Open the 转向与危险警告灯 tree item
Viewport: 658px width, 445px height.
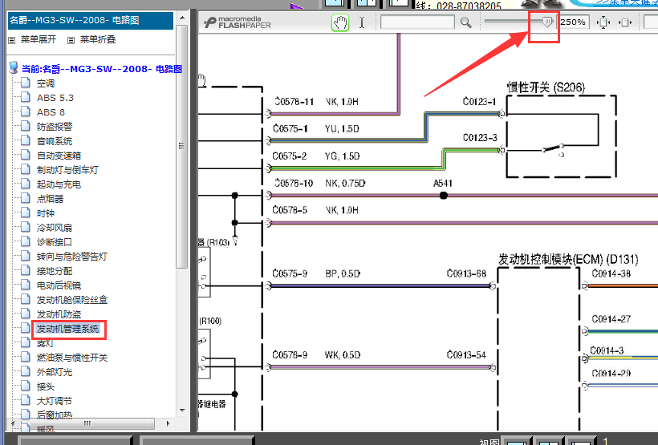71,257
